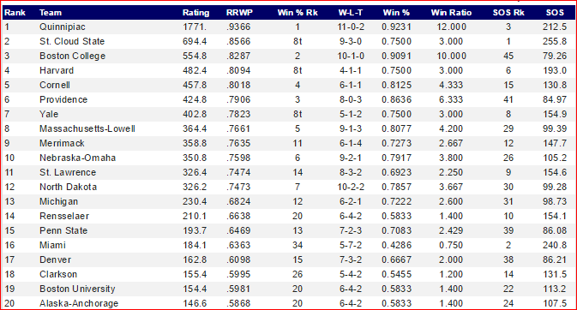
Task: Select the North Dakota team name
Action: 68,187
